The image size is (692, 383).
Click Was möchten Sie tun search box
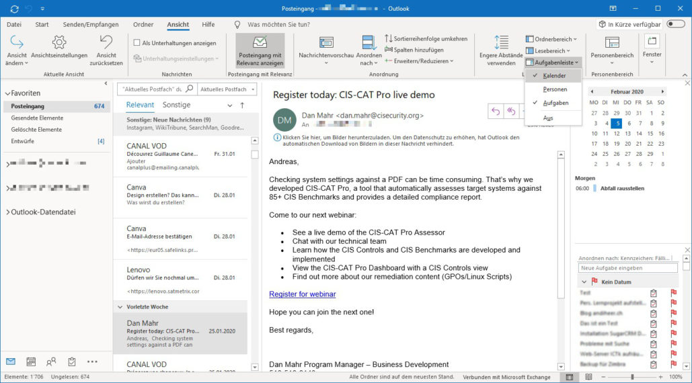(x=278, y=25)
